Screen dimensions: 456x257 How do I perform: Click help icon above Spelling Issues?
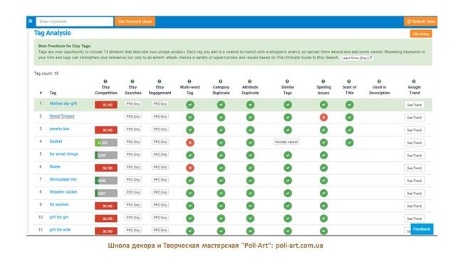tap(323, 81)
